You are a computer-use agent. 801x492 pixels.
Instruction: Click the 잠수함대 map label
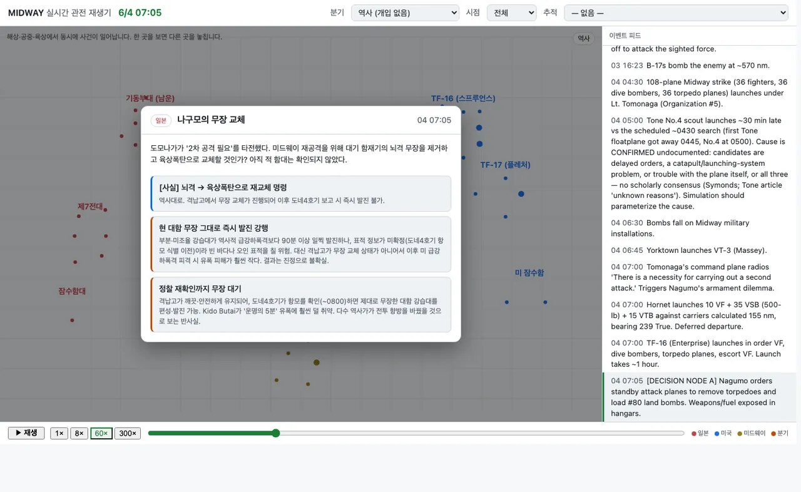click(x=72, y=291)
